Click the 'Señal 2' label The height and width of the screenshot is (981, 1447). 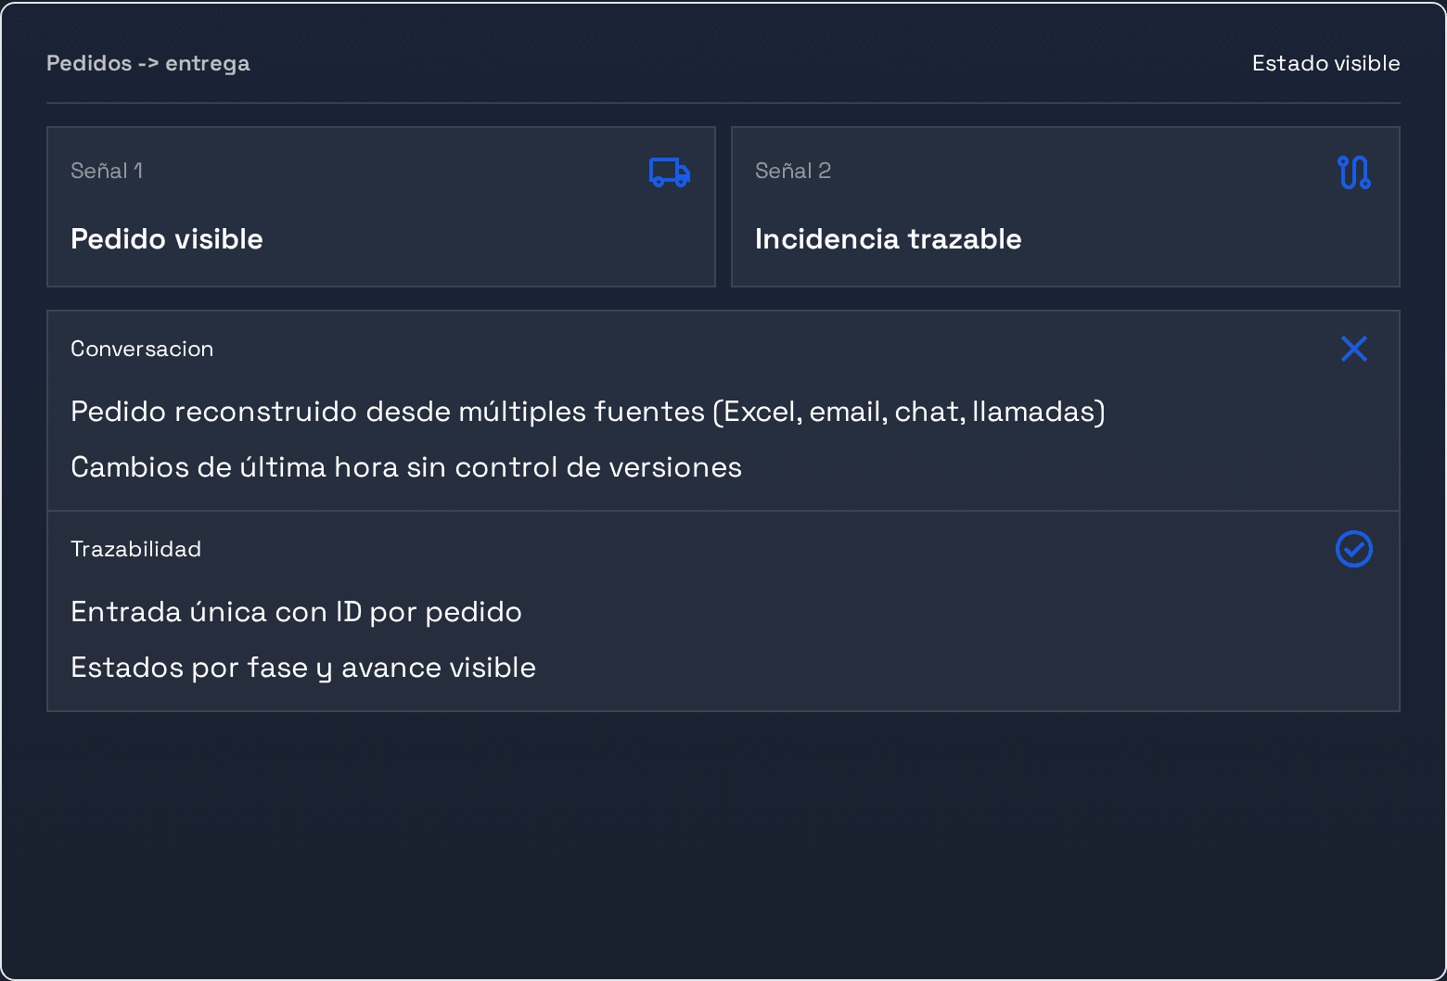(x=793, y=171)
